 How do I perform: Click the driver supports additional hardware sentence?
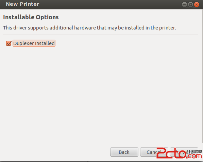(89, 28)
